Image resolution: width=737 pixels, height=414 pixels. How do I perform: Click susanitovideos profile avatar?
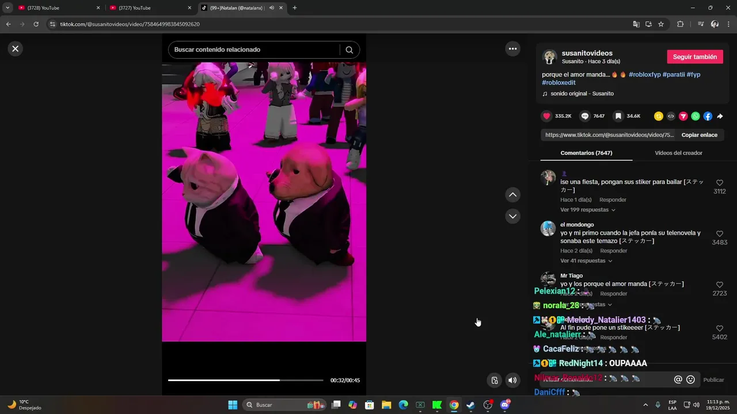point(549,57)
